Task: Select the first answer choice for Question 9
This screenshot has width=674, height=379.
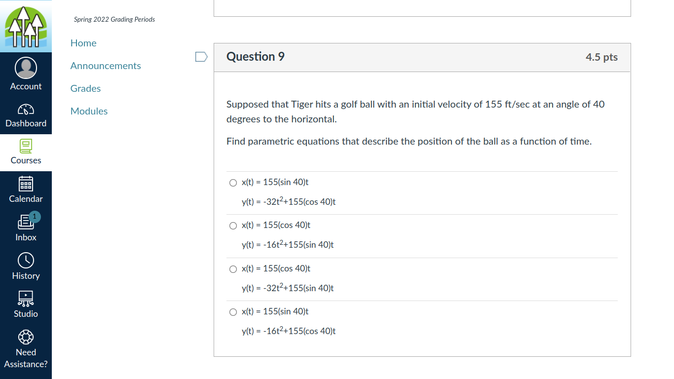Action: 233,183
